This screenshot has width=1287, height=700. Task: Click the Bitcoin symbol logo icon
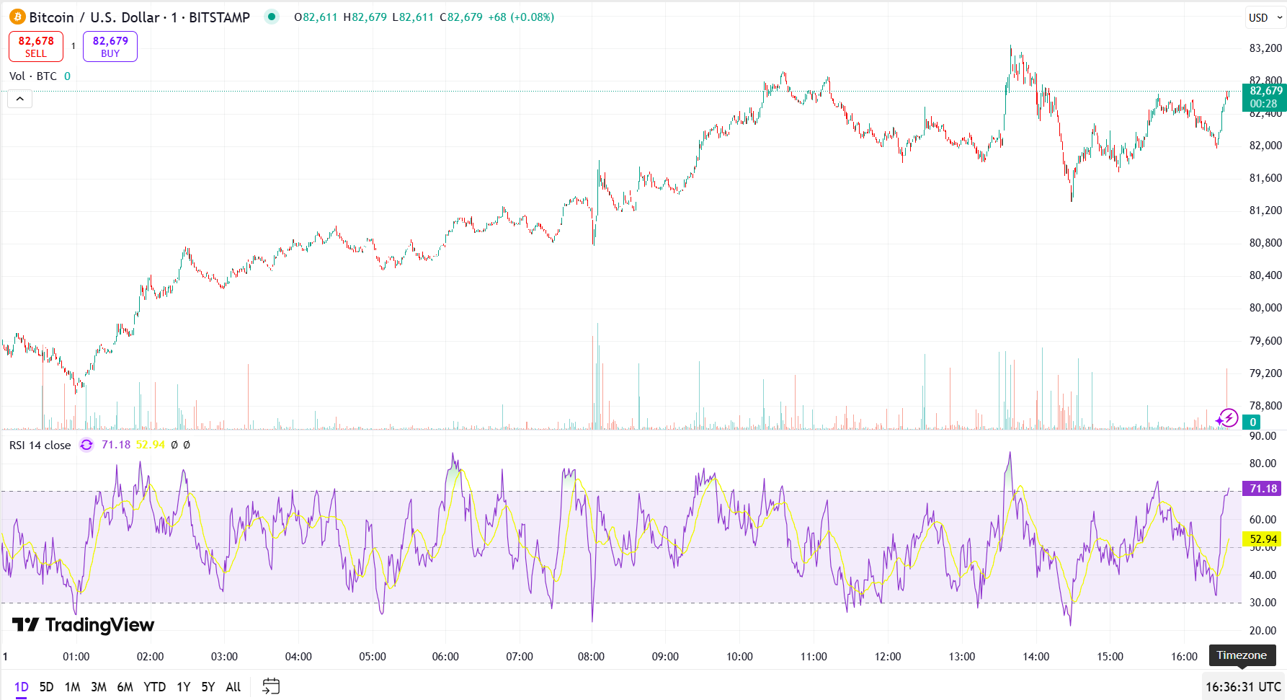[x=17, y=17]
